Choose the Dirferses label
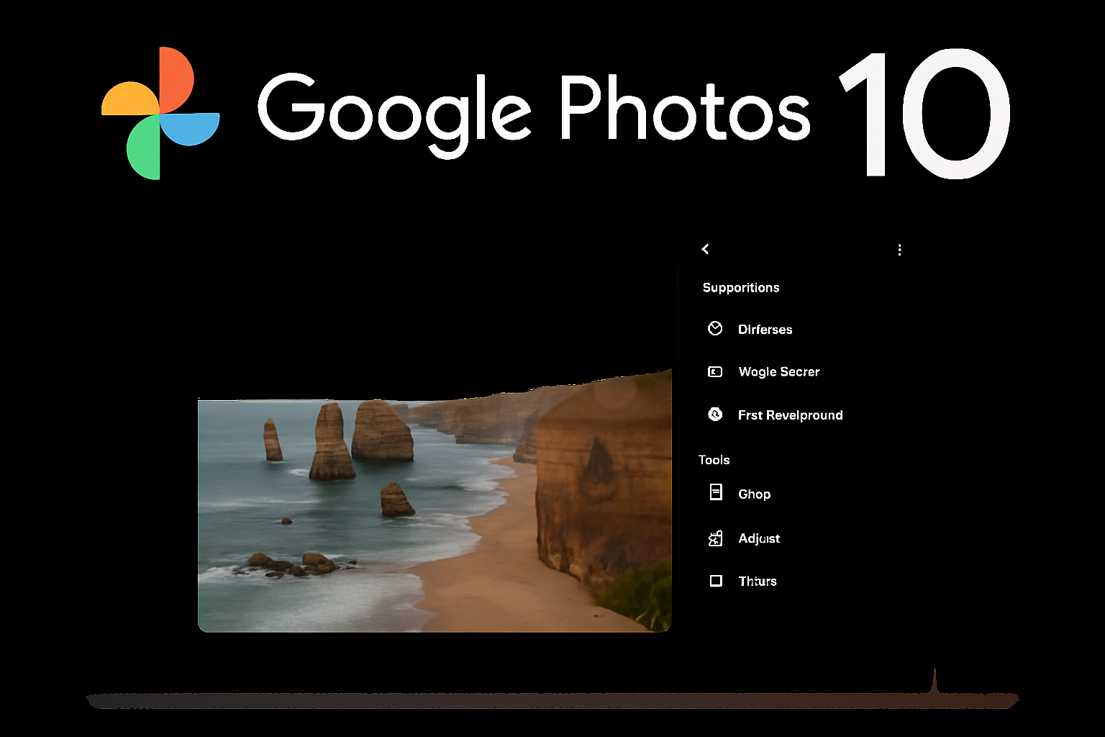Screen dimensions: 1105x737 765,330
